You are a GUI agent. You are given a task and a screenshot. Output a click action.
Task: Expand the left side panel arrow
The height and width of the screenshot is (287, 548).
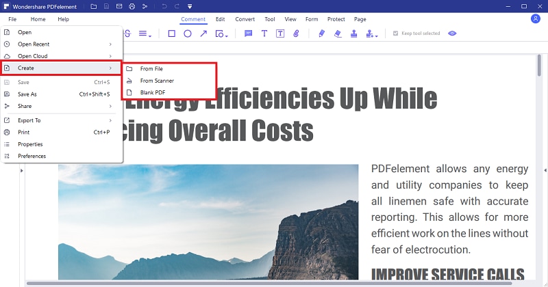click(22, 171)
